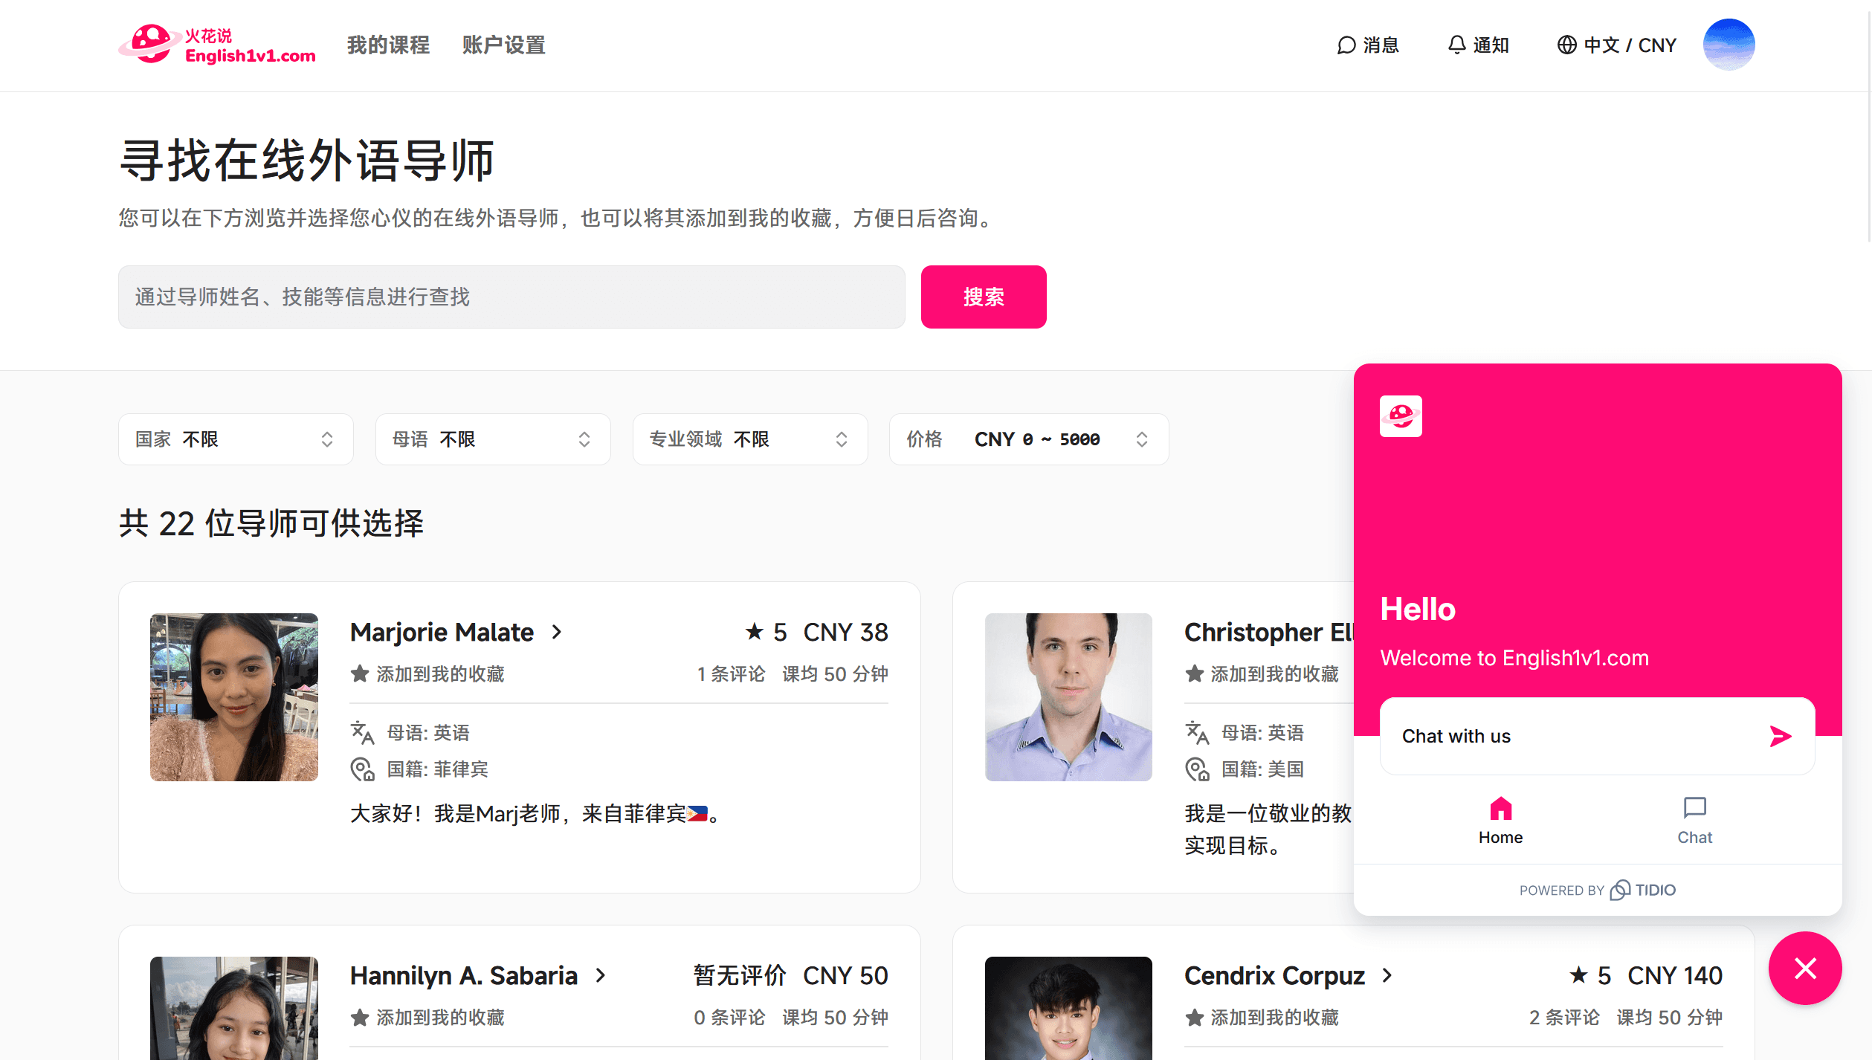Click the tutor search input field

(x=511, y=297)
